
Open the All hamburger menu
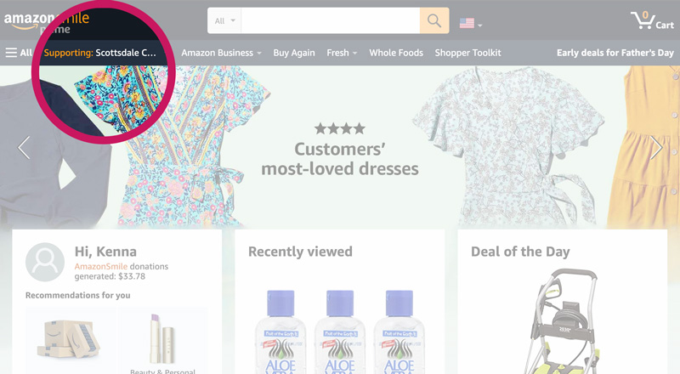tap(19, 53)
